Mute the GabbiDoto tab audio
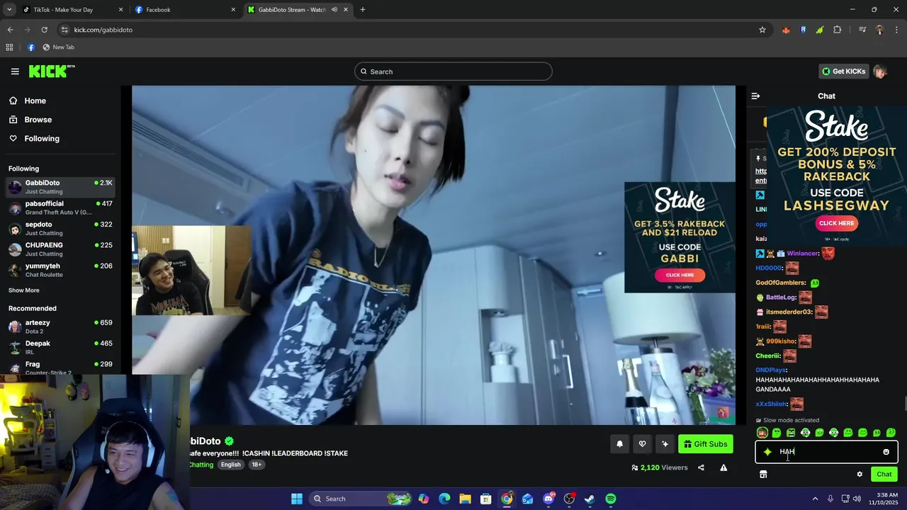This screenshot has width=907, height=510. point(334,10)
